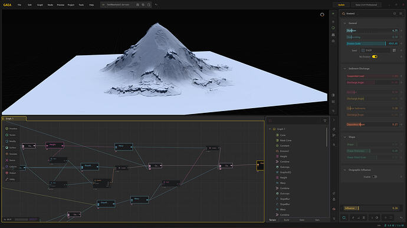Click the randomize seed dice icon

pos(394,51)
